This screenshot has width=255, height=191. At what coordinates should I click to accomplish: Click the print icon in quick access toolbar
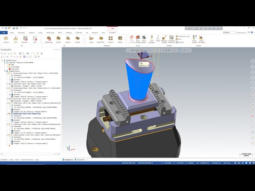[x=14, y=28]
